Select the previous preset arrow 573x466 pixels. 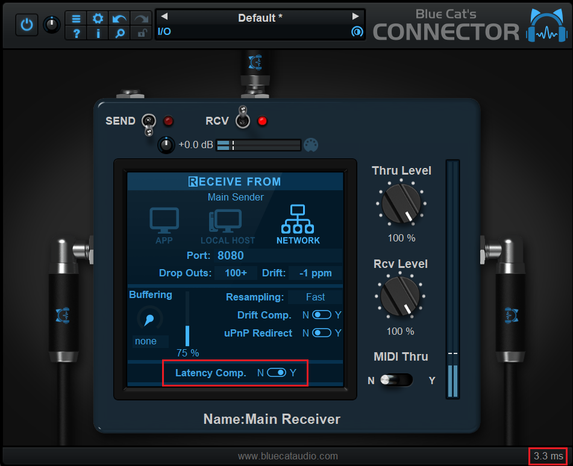click(164, 16)
